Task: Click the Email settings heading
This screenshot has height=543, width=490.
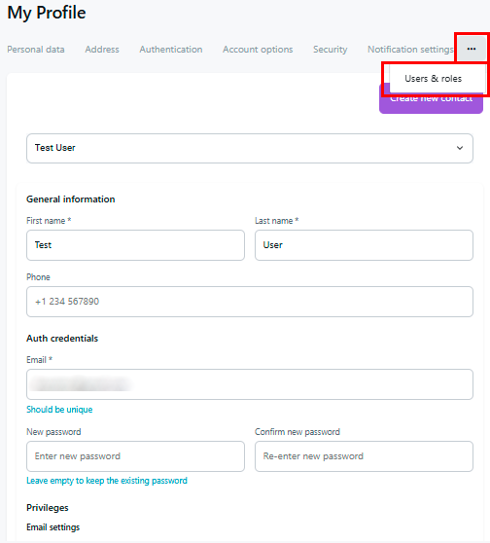Action: coord(52,527)
